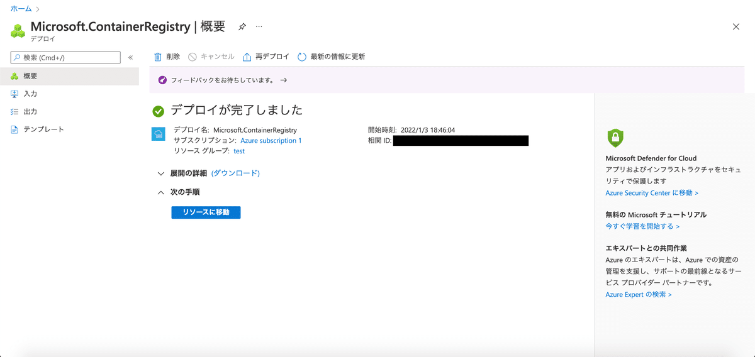Collapse the sidebar with double chevron

tap(130, 57)
